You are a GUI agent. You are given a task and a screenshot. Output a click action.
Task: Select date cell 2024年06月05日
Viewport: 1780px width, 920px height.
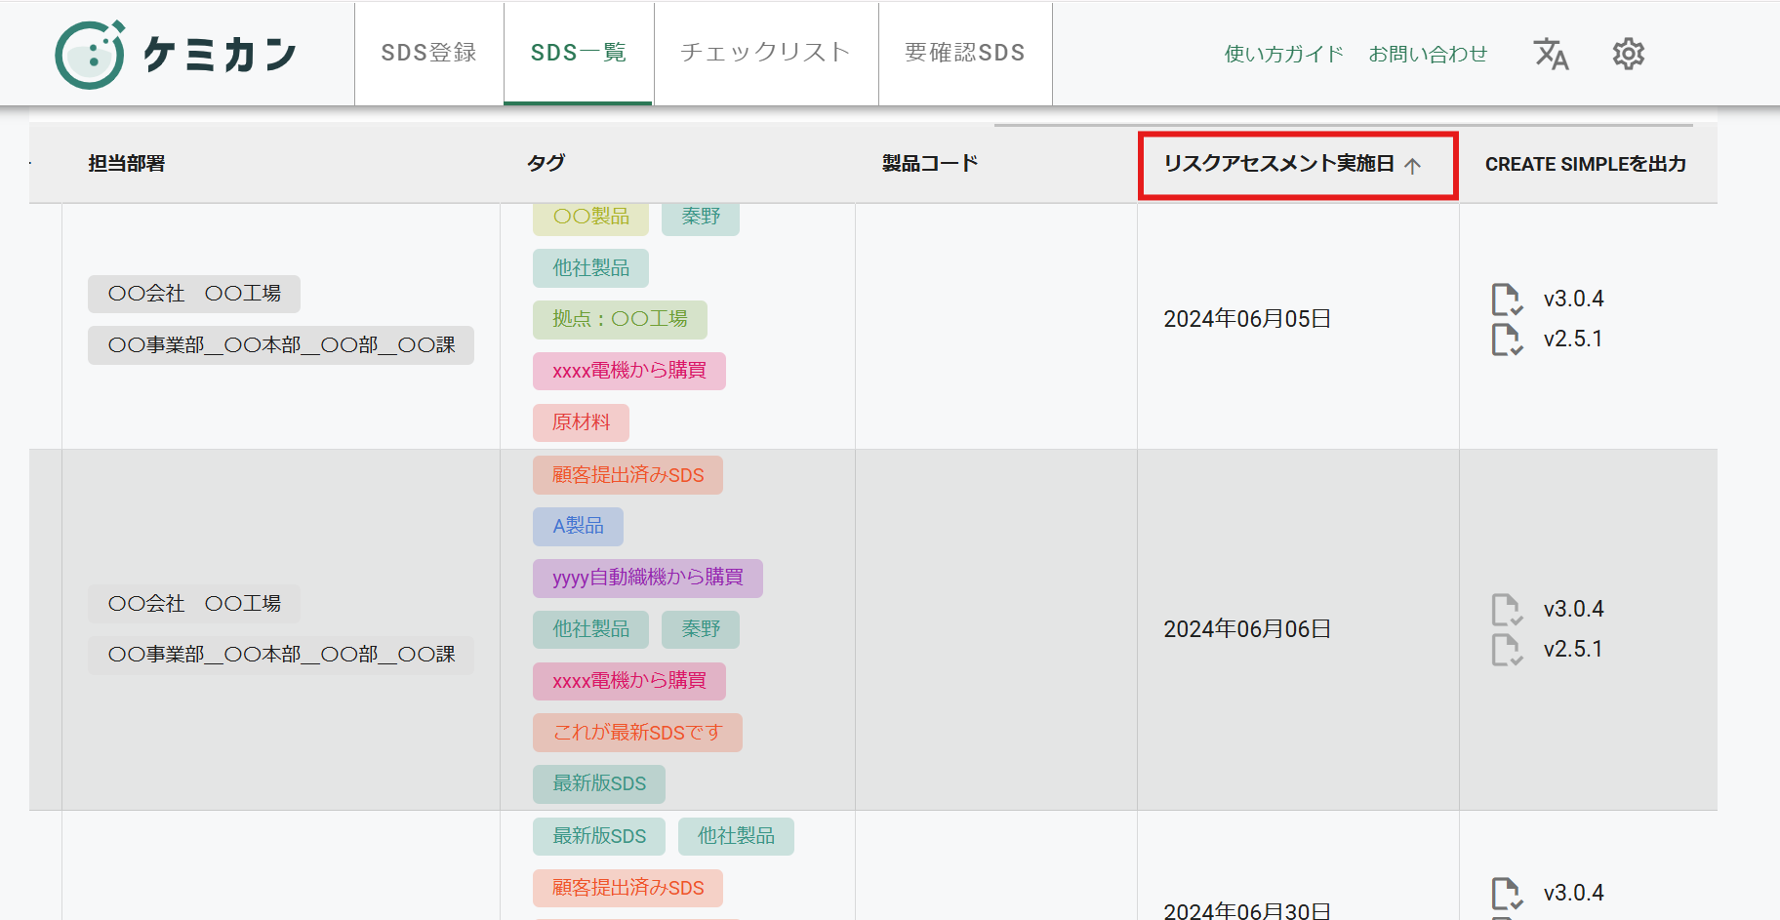1247,320
